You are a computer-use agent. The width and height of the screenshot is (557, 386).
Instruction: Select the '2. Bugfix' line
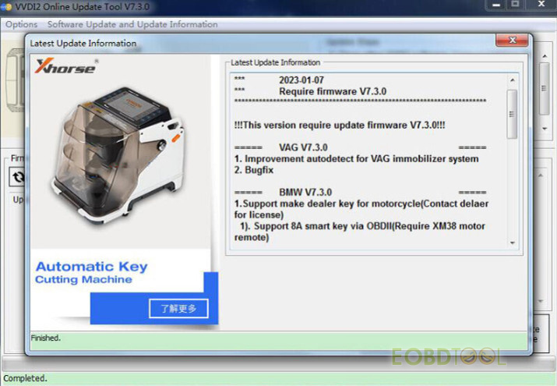(254, 170)
